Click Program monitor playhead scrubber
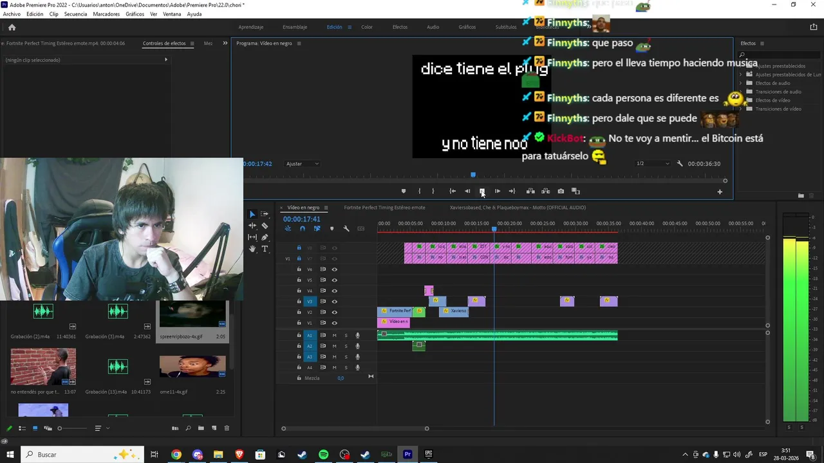824x463 pixels. pos(473,175)
